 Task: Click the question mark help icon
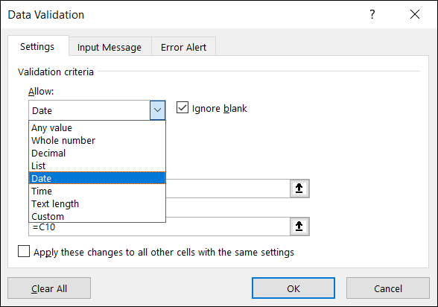point(372,14)
